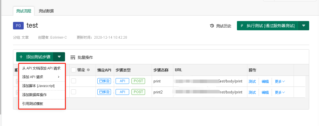Check the lock box for print2 row
319x126 pixels.
coord(73,92)
